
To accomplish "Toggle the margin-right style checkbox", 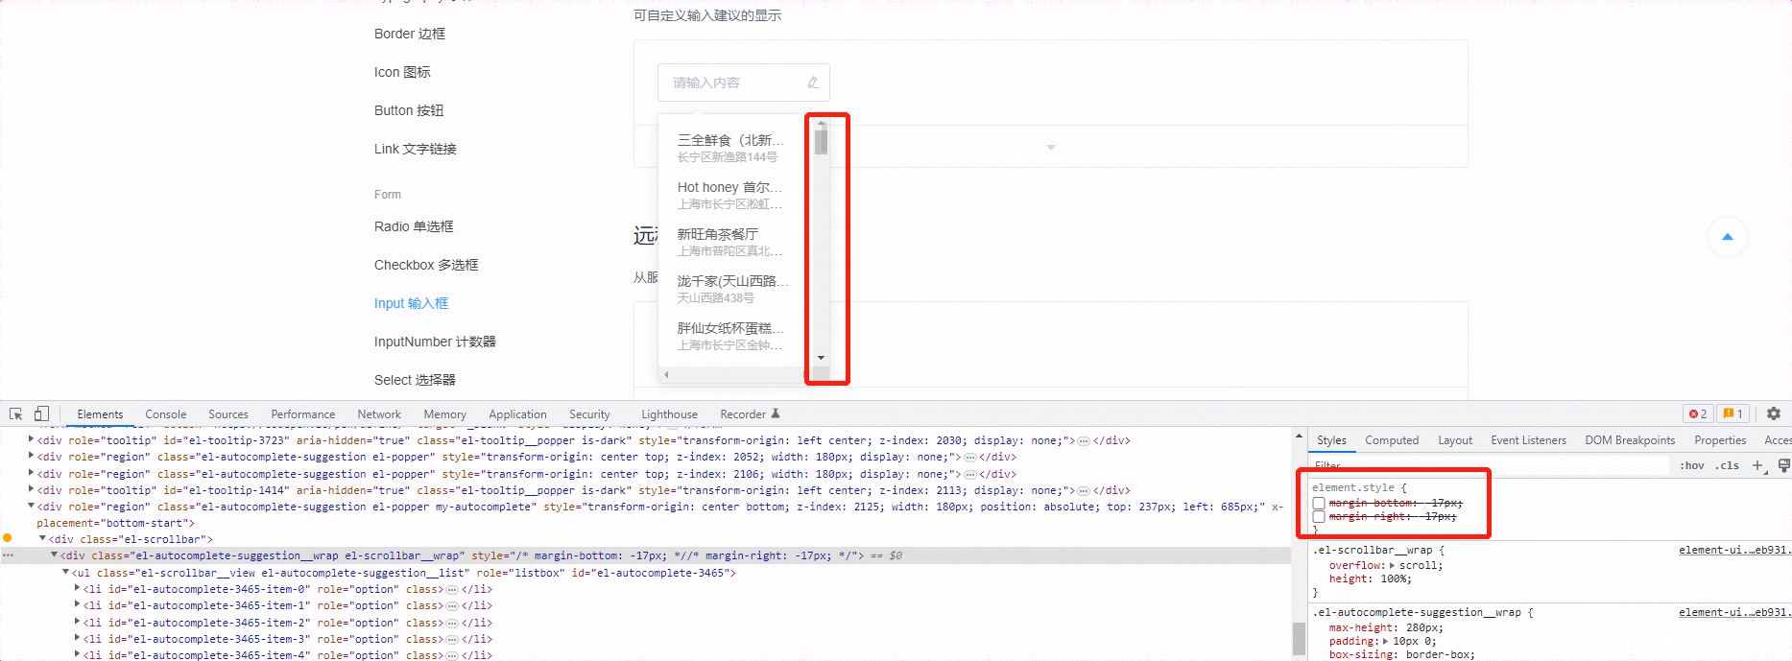I will pos(1319,516).
